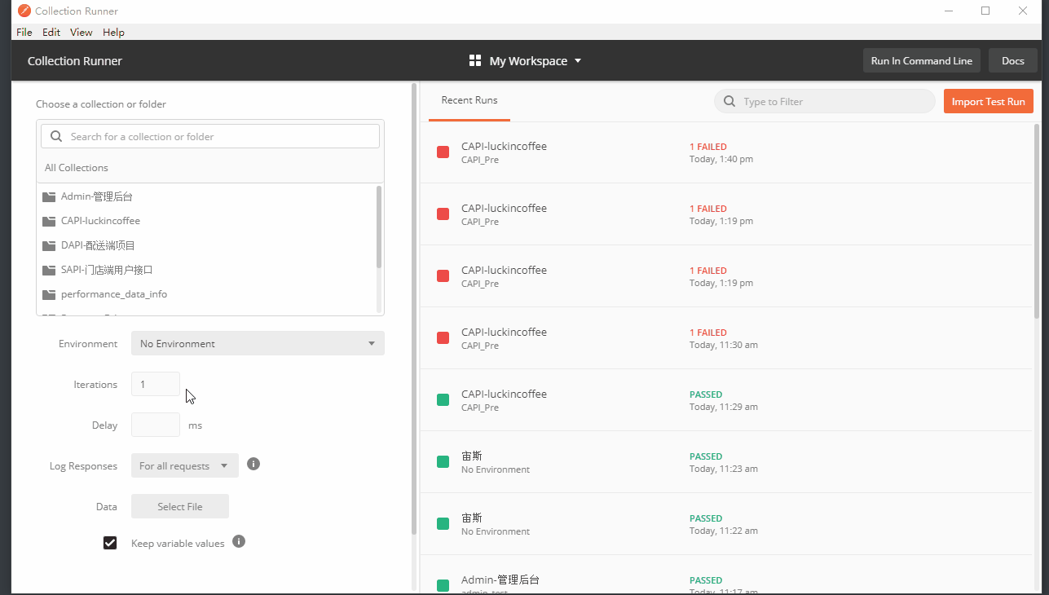The image size is (1049, 595).
Task: Click the left panel scrollbar
Action: (414, 308)
